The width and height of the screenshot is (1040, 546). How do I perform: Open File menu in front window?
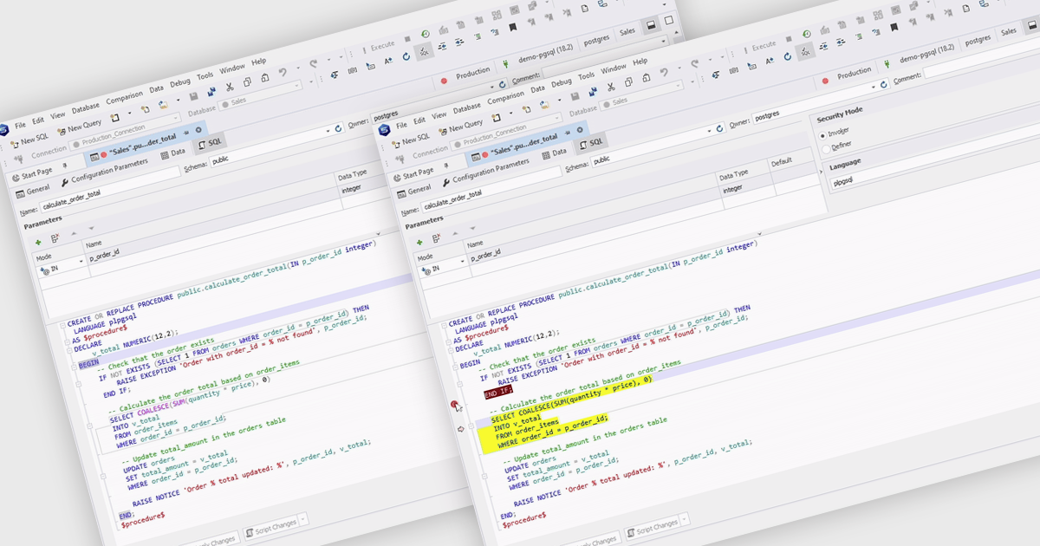coord(401,126)
